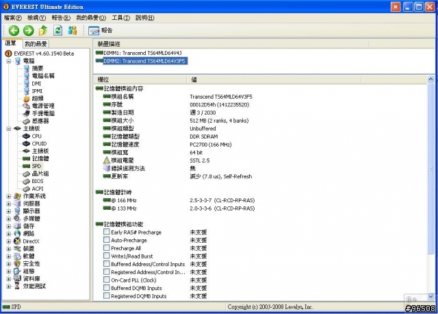Collapse the 電腦 computer tree node

click(9, 61)
